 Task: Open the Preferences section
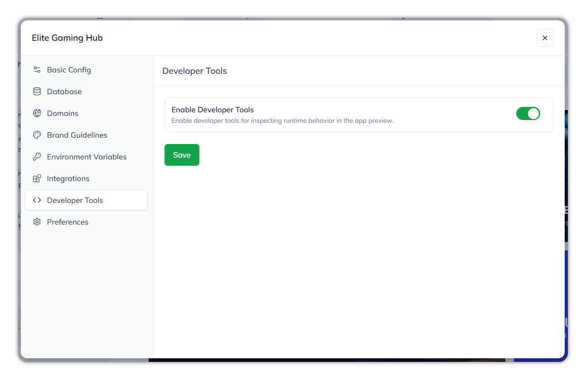click(x=86, y=222)
